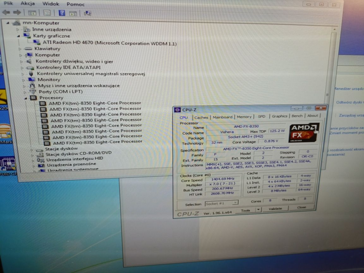Click the Urządzenia przenośne icon

(x=41, y=166)
